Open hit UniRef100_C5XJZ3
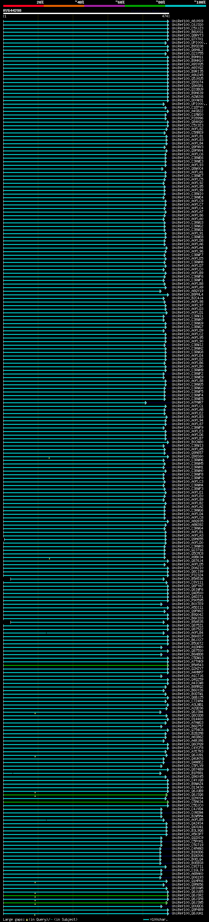 pyautogui.click(x=187, y=28)
